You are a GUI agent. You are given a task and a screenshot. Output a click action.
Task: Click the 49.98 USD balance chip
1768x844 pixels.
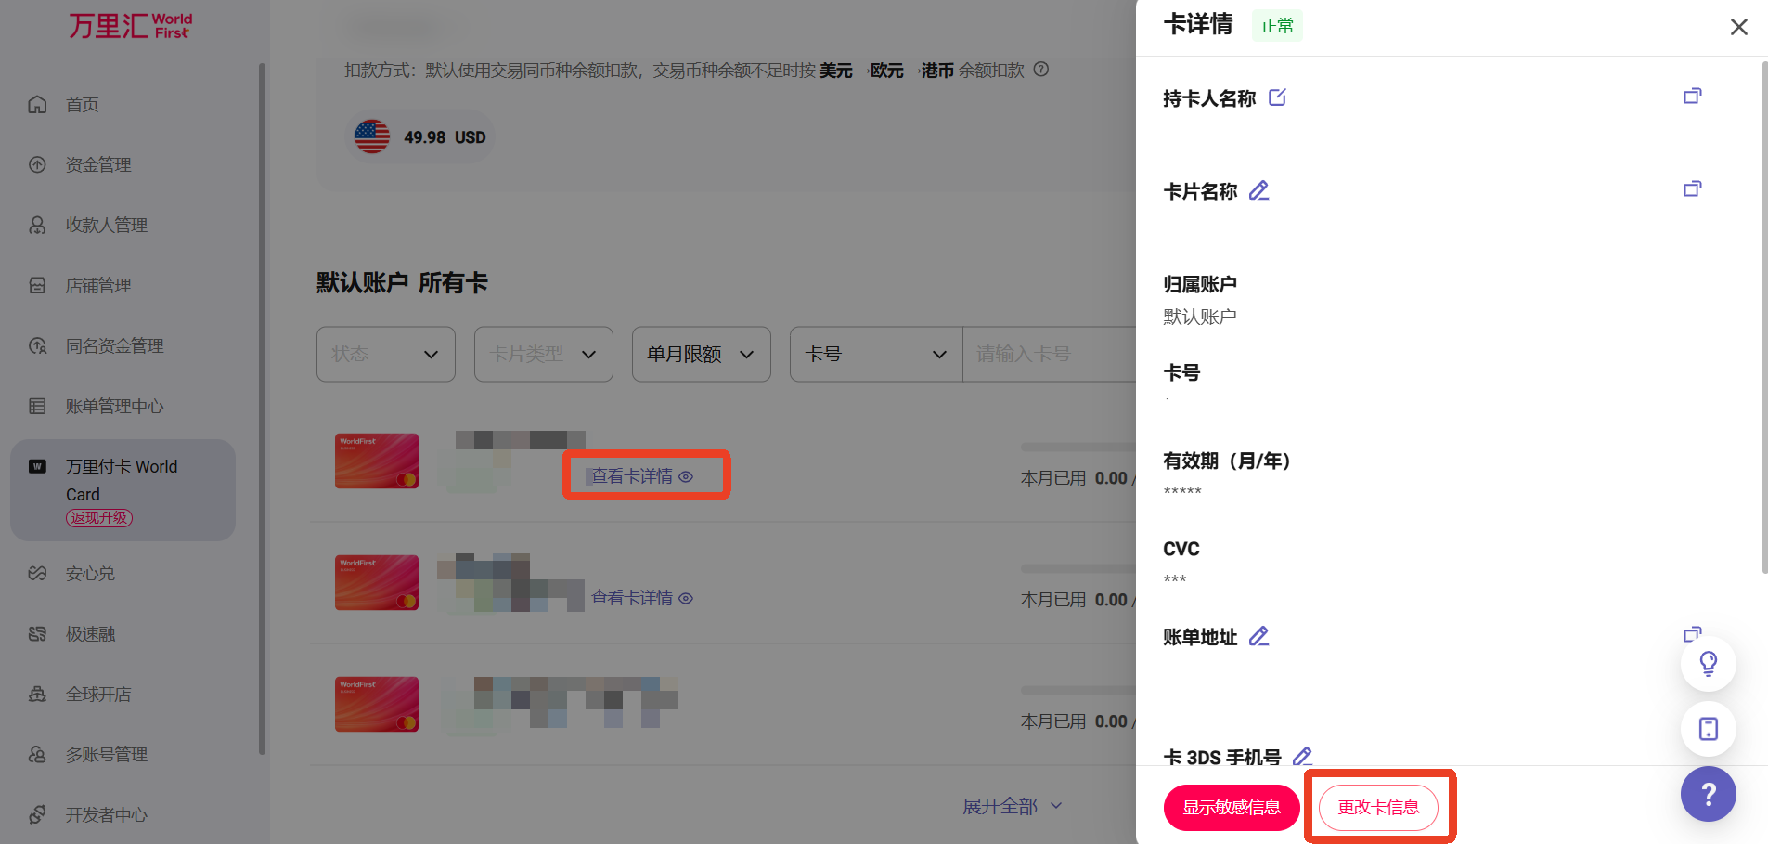[x=420, y=136]
